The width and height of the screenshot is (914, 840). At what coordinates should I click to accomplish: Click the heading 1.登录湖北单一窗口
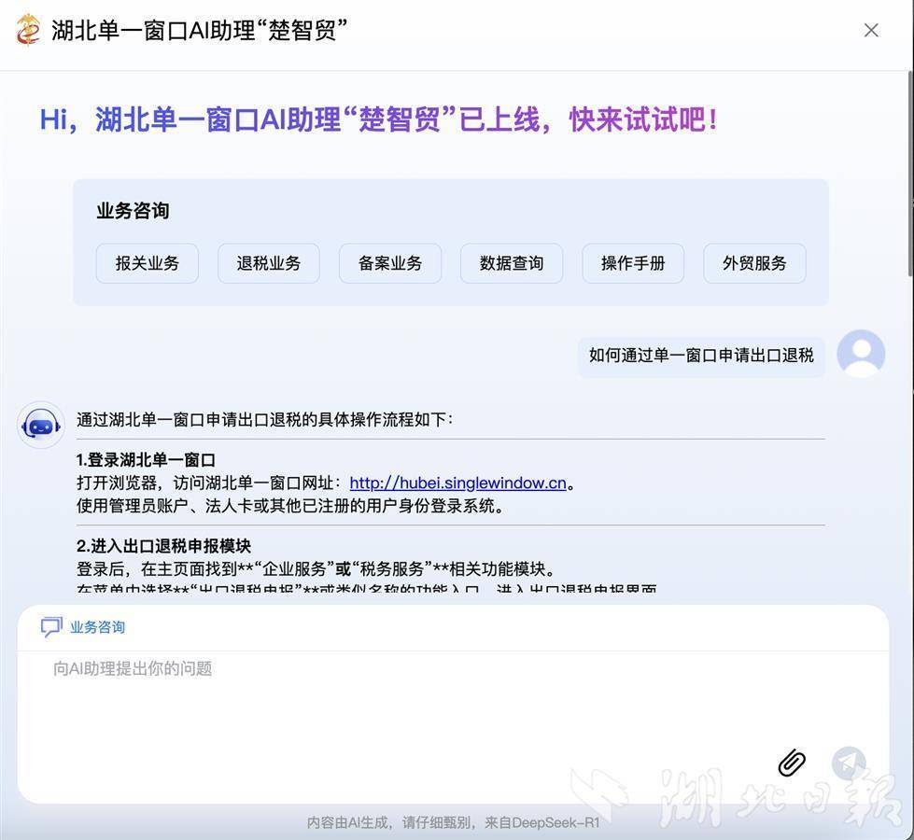[146, 460]
